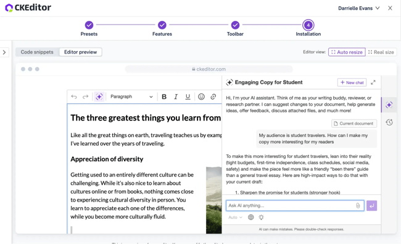The width and height of the screenshot is (401, 244).
Task: Click the ckeditor.com address bar
Action: [209, 69]
